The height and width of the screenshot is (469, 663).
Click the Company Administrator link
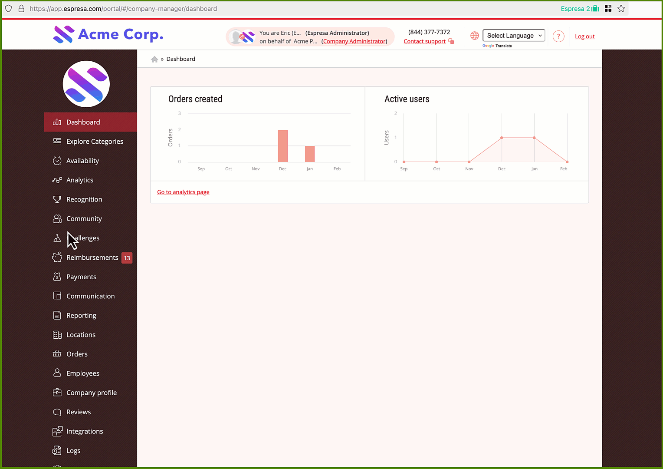[x=354, y=41]
